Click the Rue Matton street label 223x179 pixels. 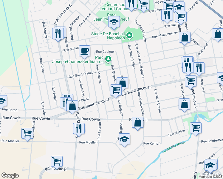click(x=176, y=133)
